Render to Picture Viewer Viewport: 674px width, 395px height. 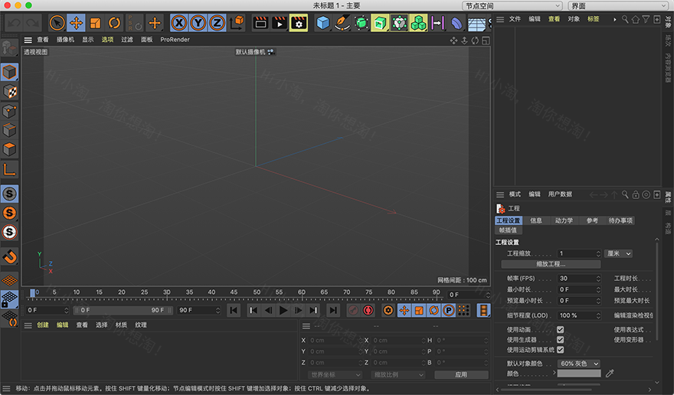tap(280, 23)
